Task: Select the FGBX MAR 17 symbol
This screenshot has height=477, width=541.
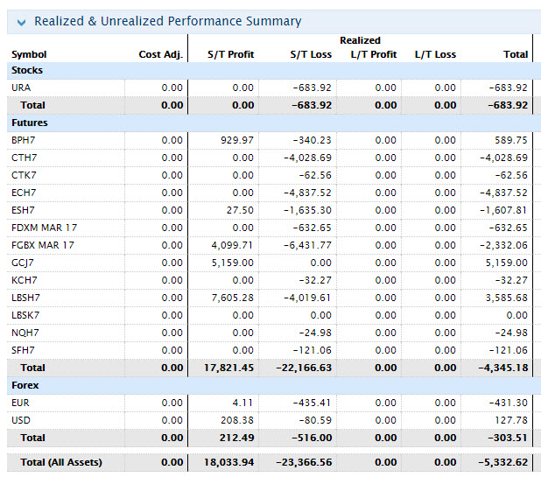Action: (x=43, y=245)
